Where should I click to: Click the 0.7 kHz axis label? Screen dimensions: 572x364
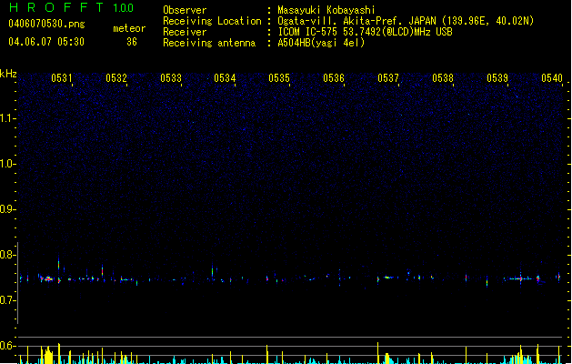coord(7,300)
